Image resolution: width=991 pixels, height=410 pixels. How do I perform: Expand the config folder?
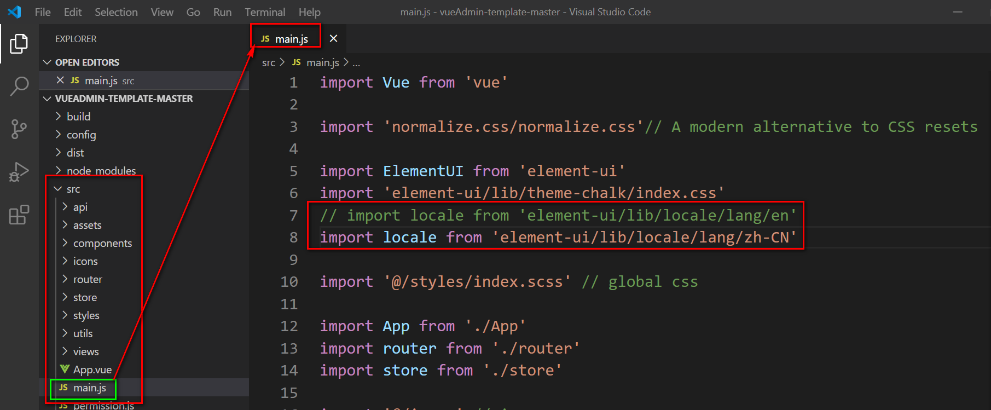(x=59, y=135)
